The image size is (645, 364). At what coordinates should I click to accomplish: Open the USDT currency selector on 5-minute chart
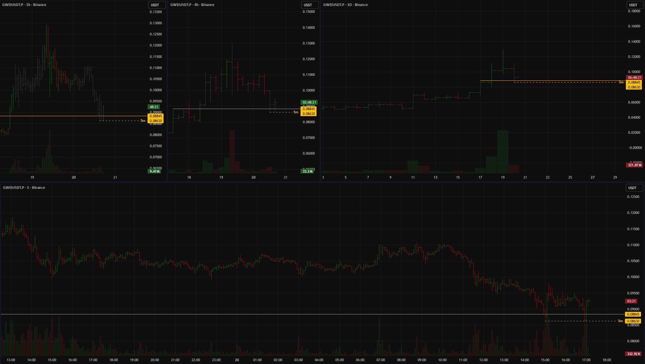click(x=634, y=188)
